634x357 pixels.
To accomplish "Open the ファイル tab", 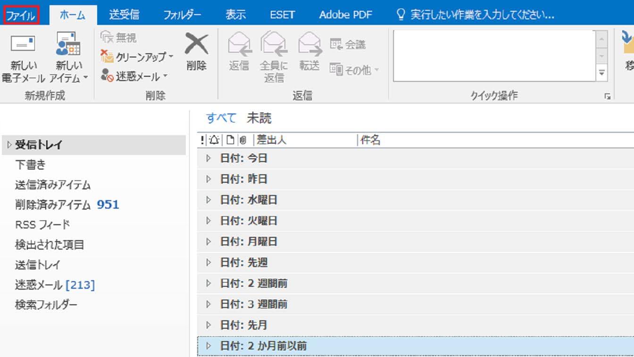I will [20, 15].
